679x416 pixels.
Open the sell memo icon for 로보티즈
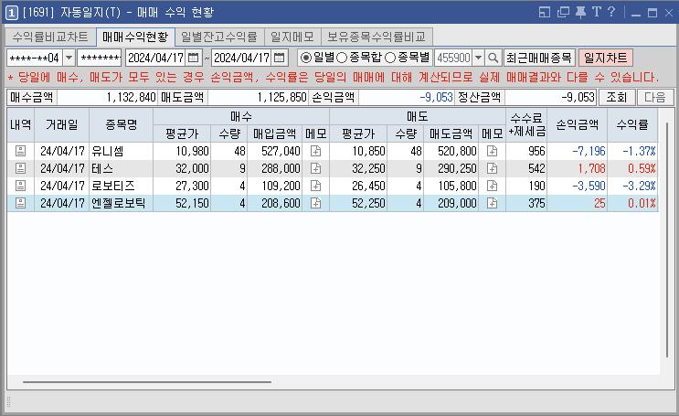(492, 186)
